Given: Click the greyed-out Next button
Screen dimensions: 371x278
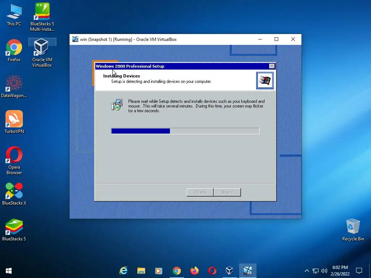Looking at the screenshot, I should point(227,192).
